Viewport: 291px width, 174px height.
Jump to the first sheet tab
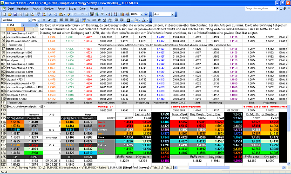point(2,168)
